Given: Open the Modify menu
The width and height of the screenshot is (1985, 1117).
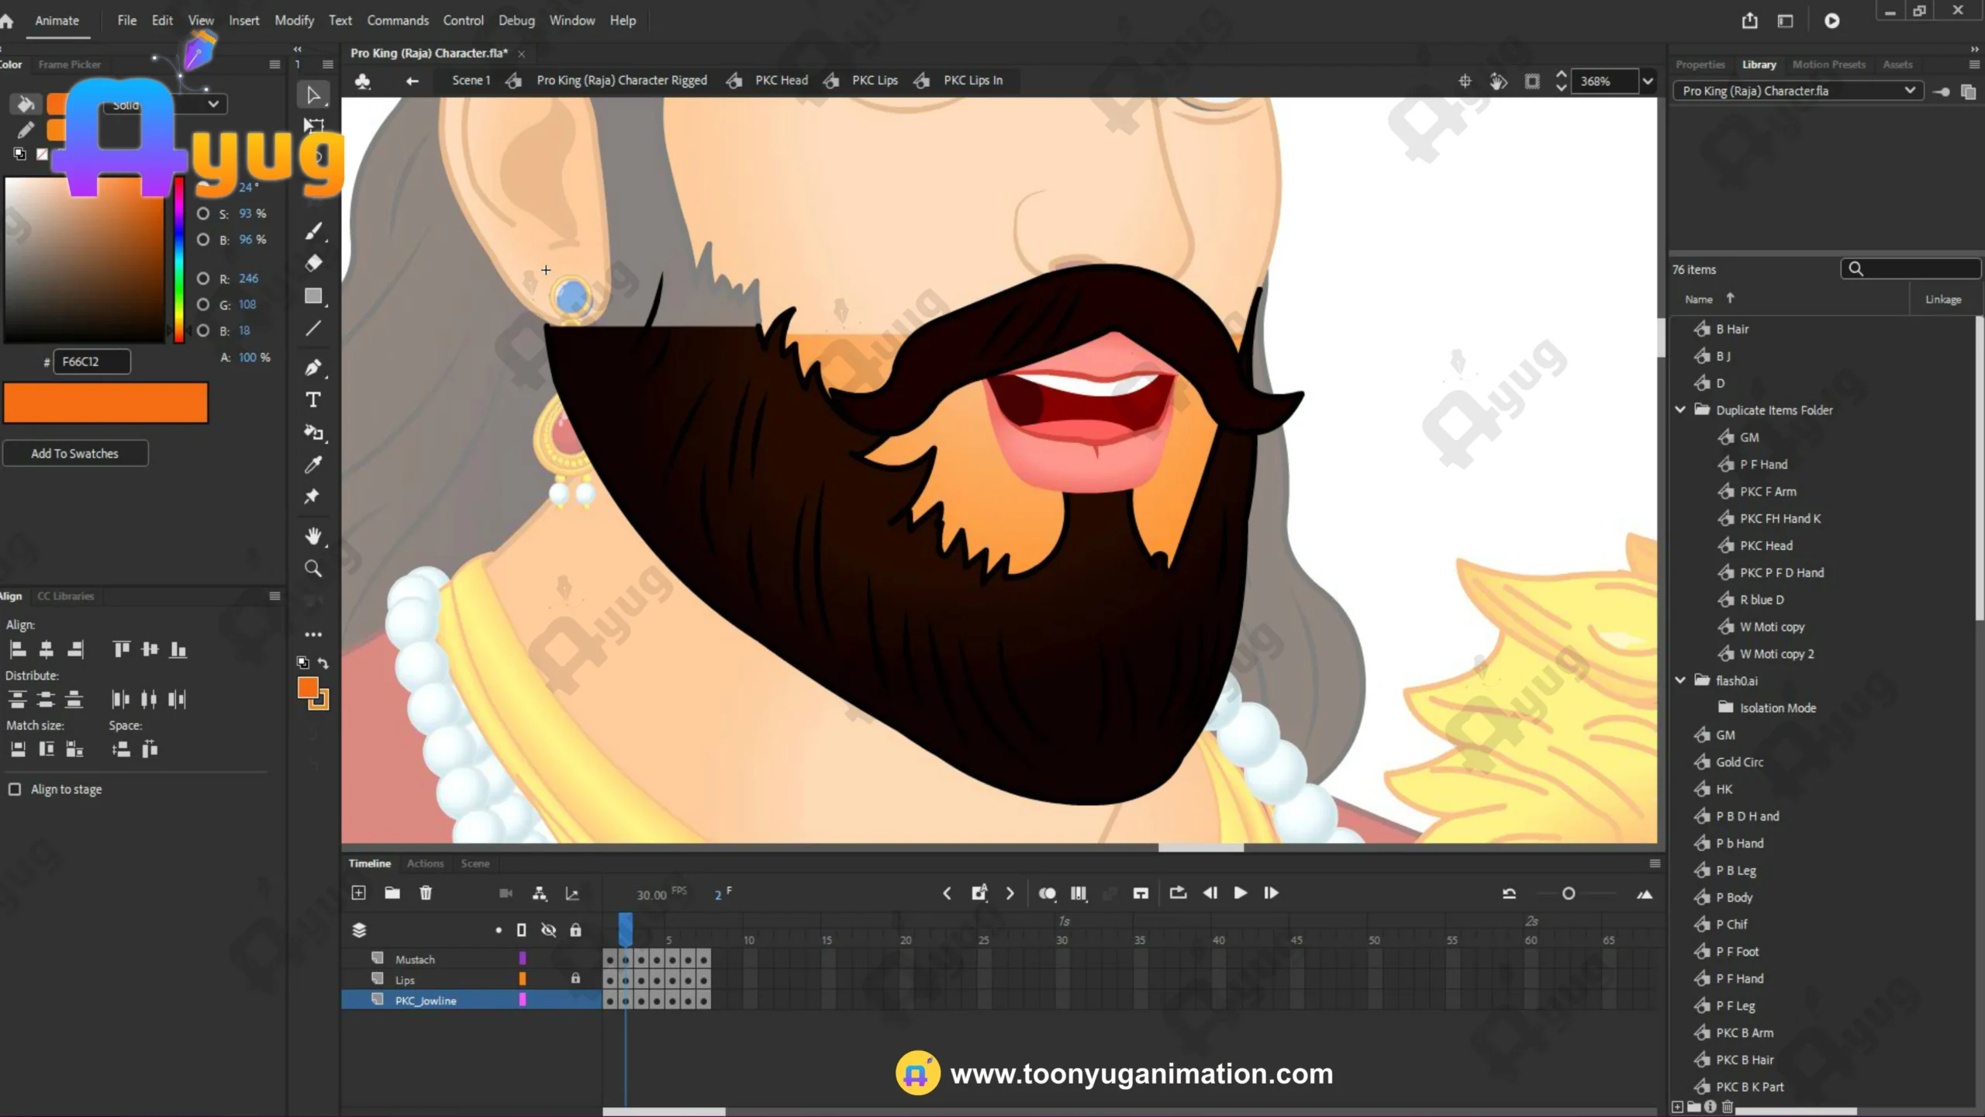Looking at the screenshot, I should 294,20.
